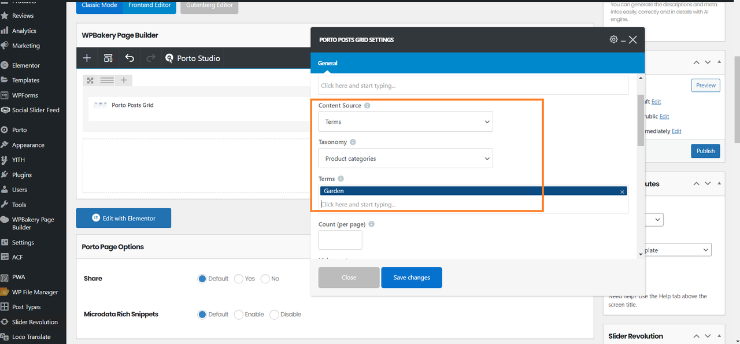Add a column with row plus icon
Image resolution: width=740 pixels, height=344 pixels.
coord(124,80)
